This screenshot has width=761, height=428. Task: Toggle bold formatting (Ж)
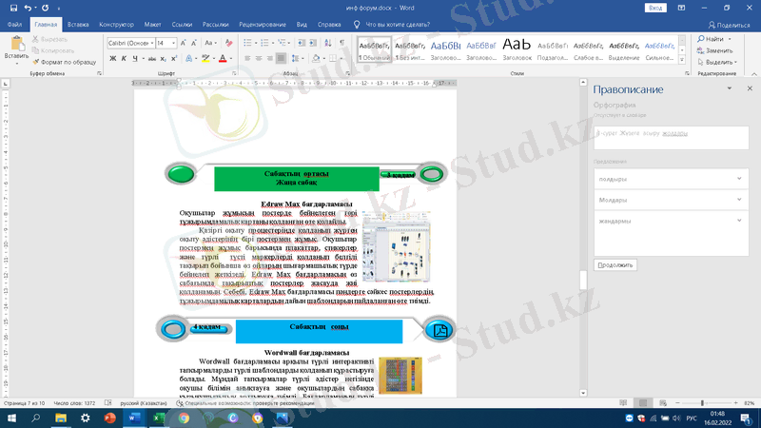coord(111,58)
